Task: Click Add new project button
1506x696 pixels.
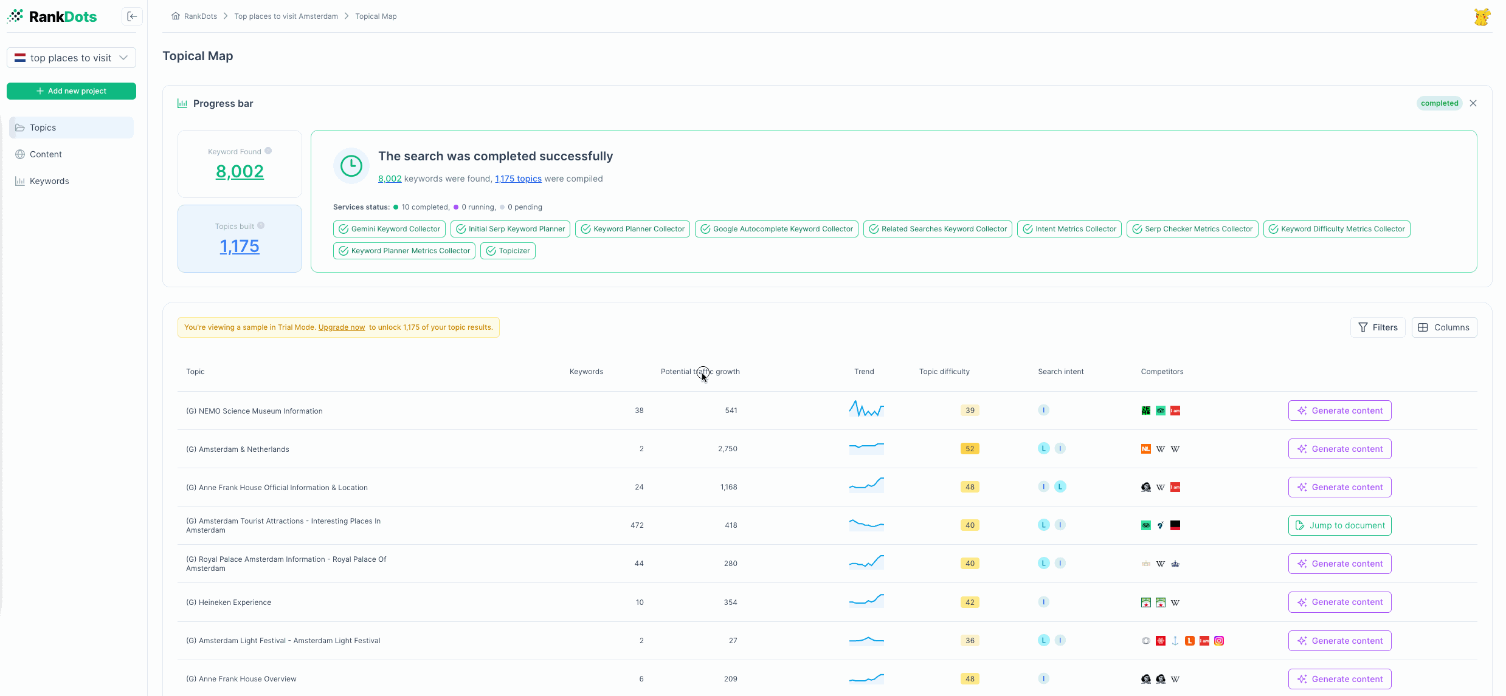Action: [71, 91]
